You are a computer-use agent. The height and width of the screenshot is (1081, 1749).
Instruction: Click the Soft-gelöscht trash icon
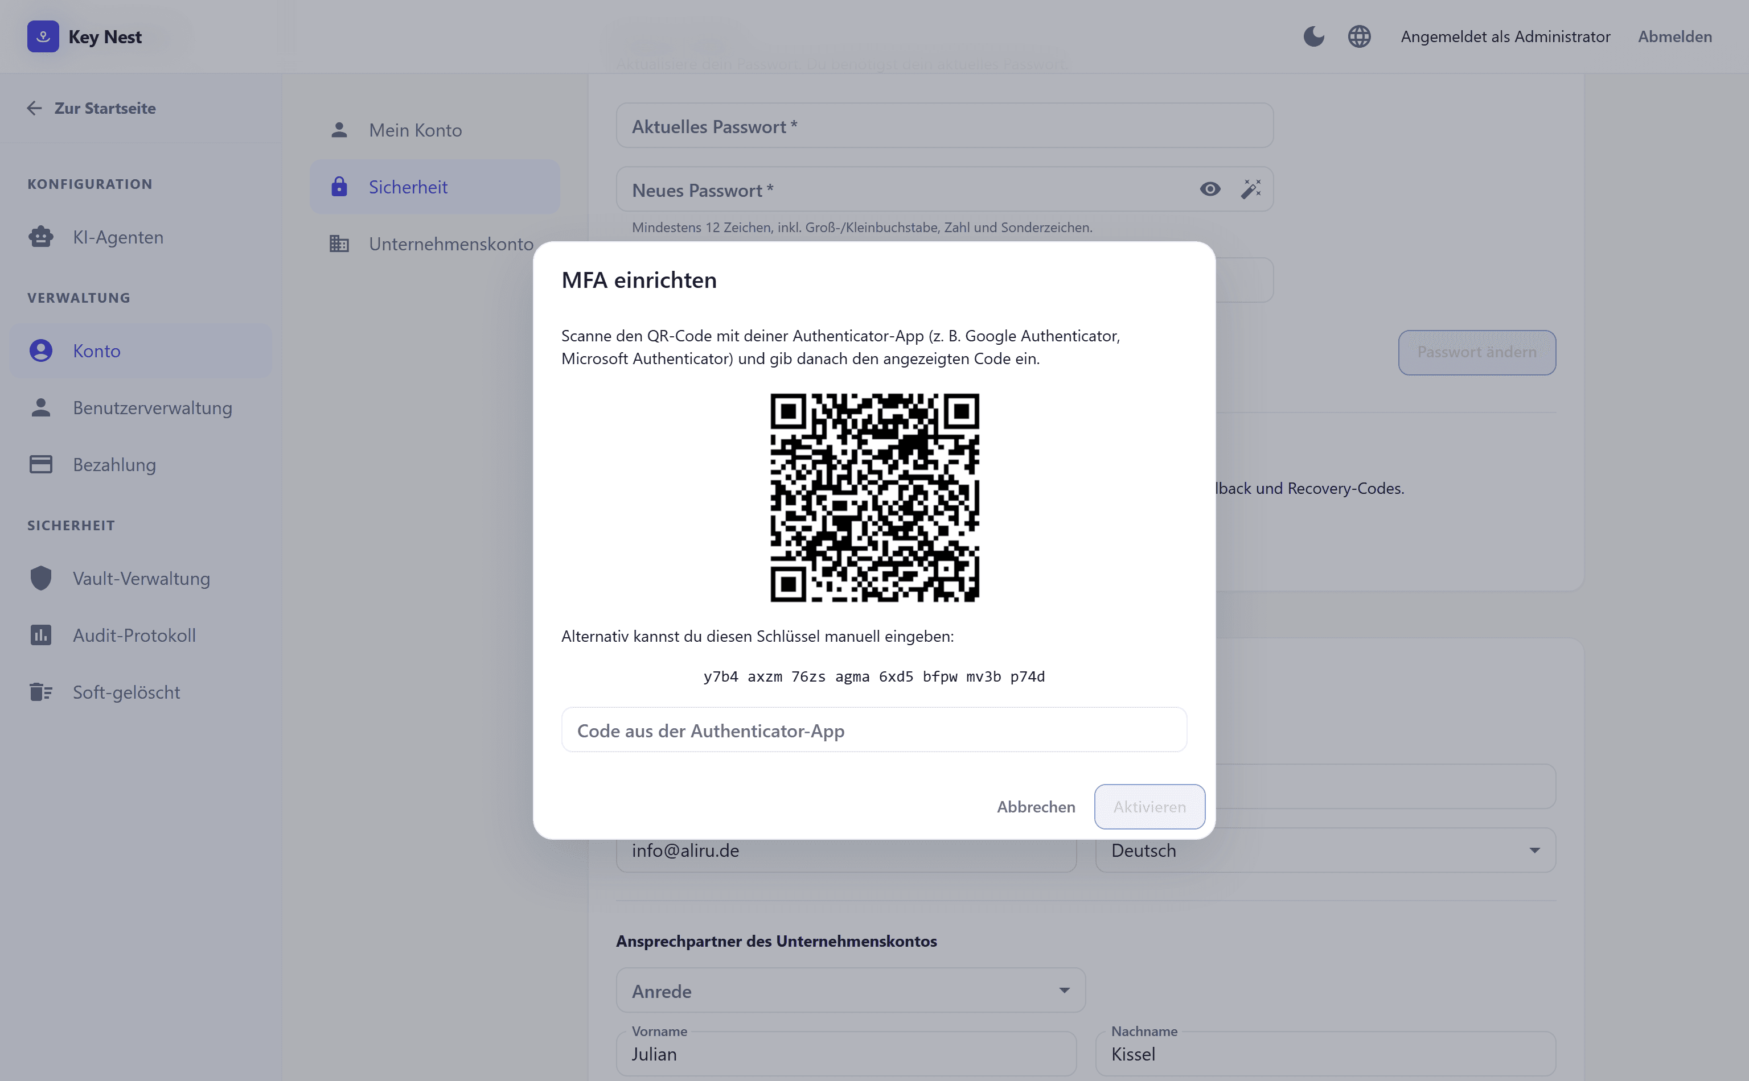coord(41,692)
